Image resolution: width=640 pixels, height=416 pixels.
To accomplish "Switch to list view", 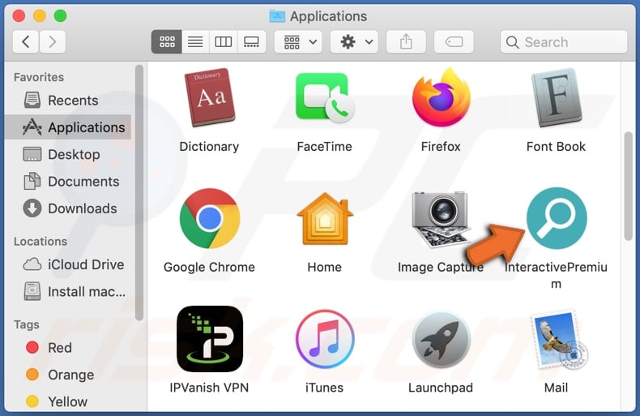I will (195, 41).
